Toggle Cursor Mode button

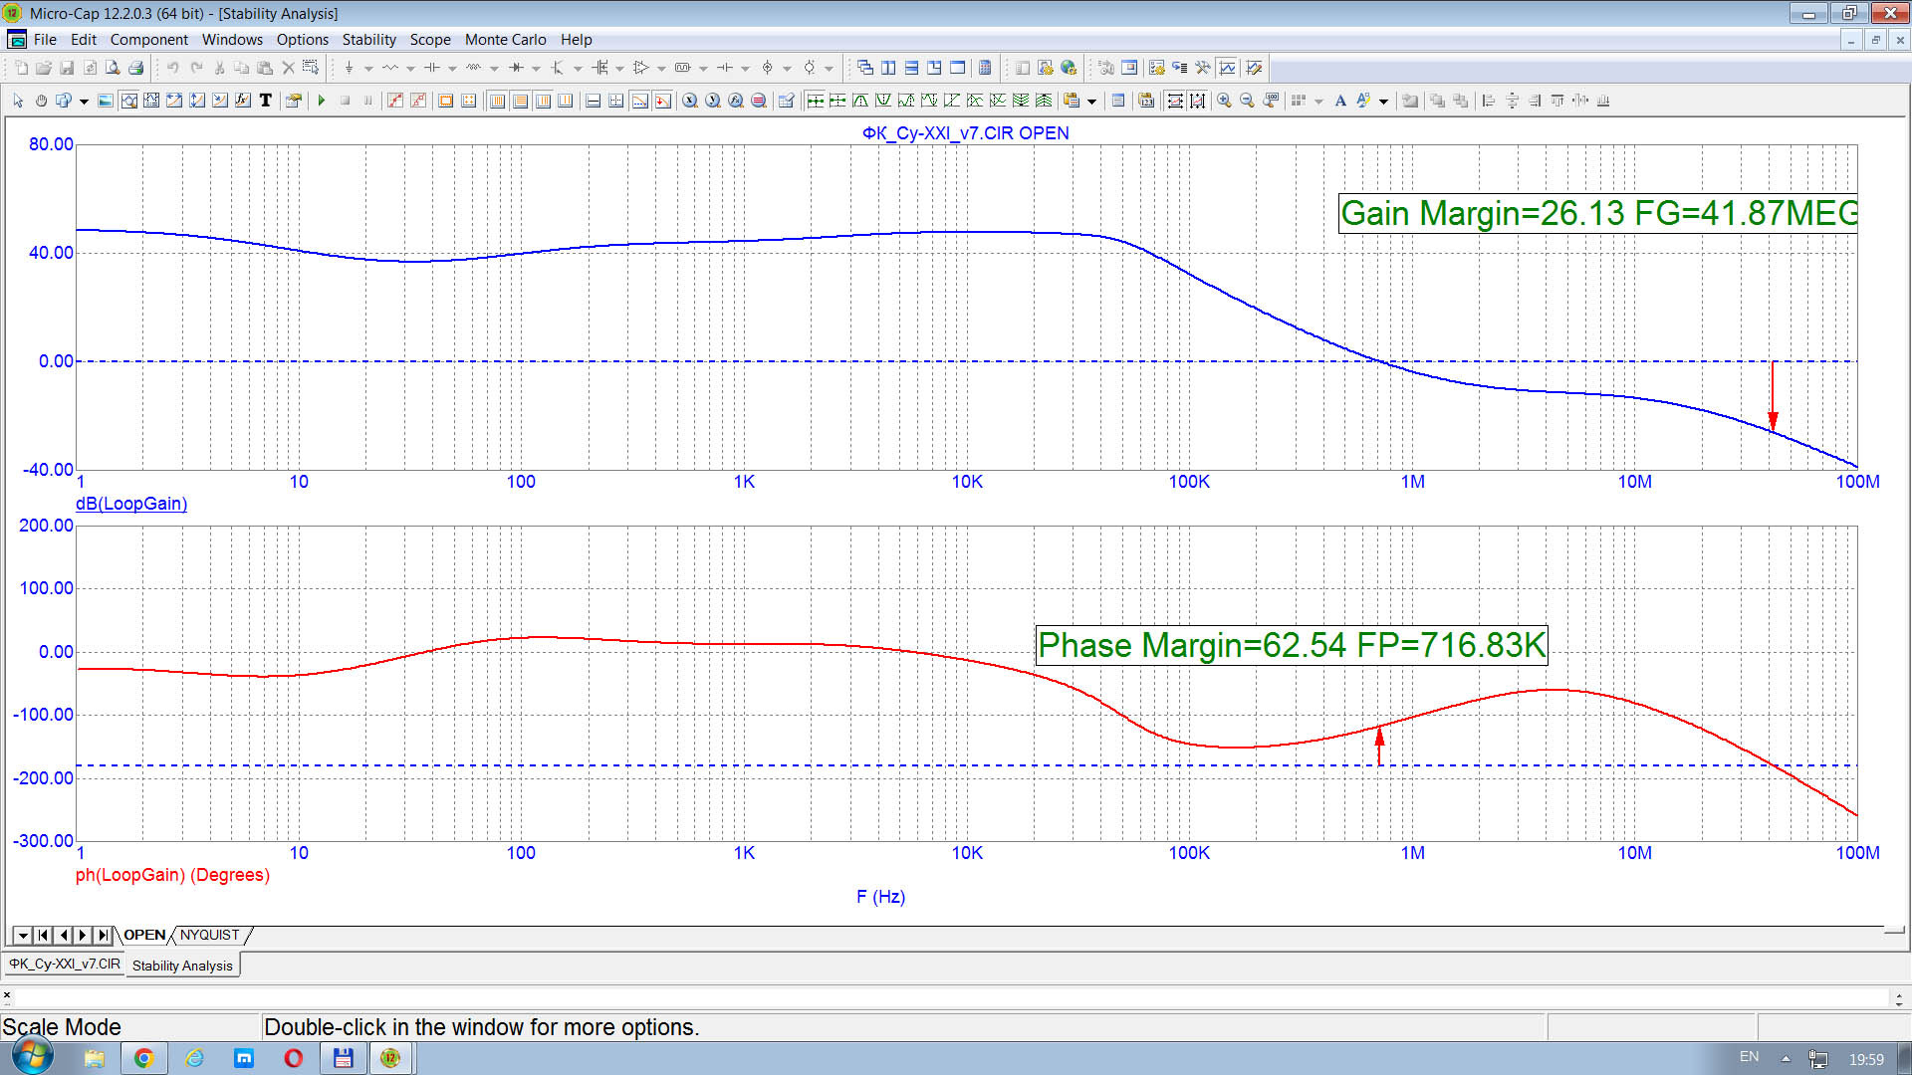(151, 101)
